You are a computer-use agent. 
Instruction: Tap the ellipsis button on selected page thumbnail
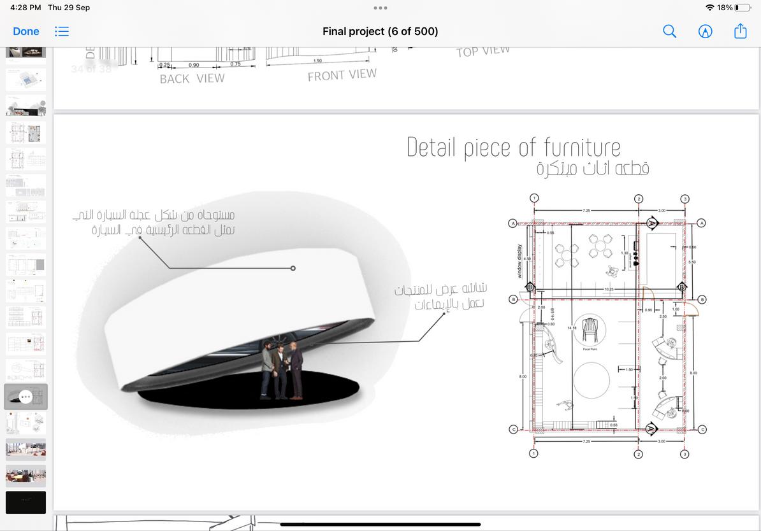point(25,397)
